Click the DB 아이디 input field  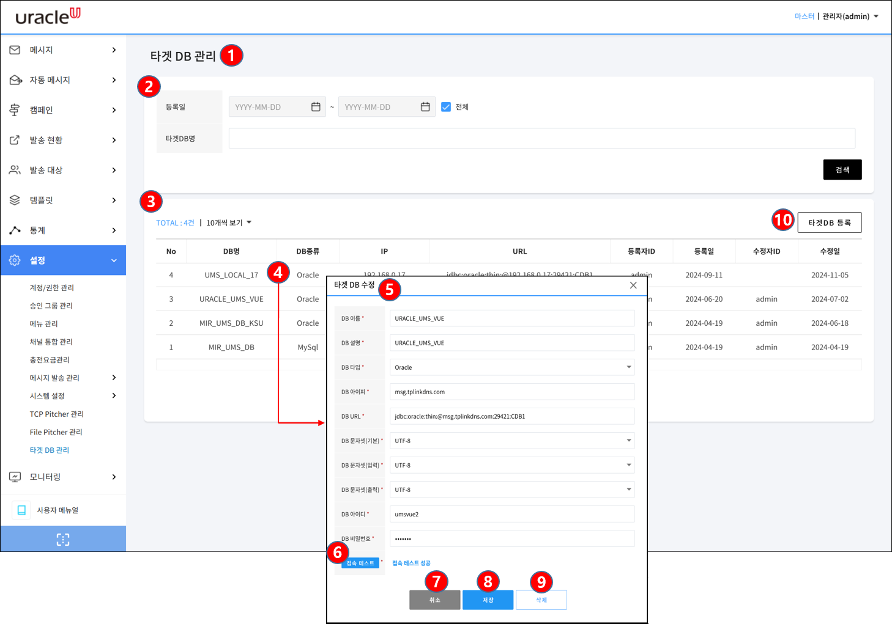click(512, 514)
